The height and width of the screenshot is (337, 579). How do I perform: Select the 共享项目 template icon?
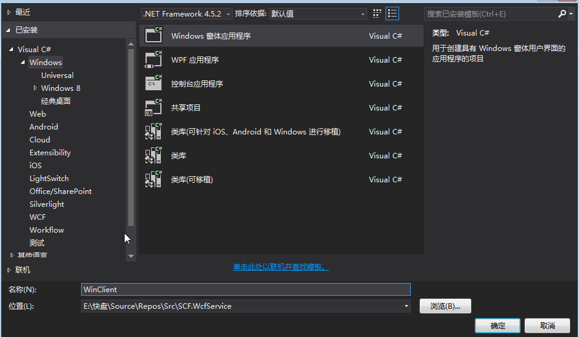[153, 107]
